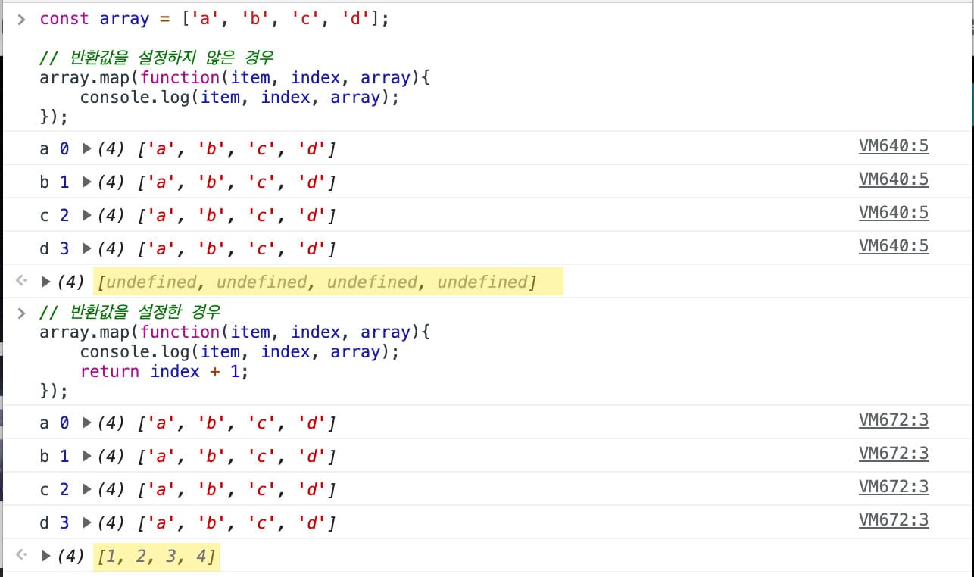This screenshot has width=974, height=577.
Task: Click the return value arrow beside undefined array
Action: tap(21, 281)
